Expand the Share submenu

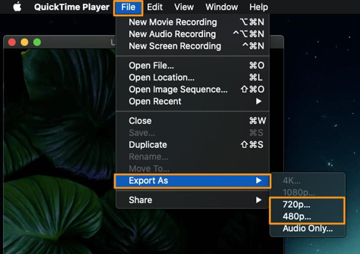(x=192, y=200)
